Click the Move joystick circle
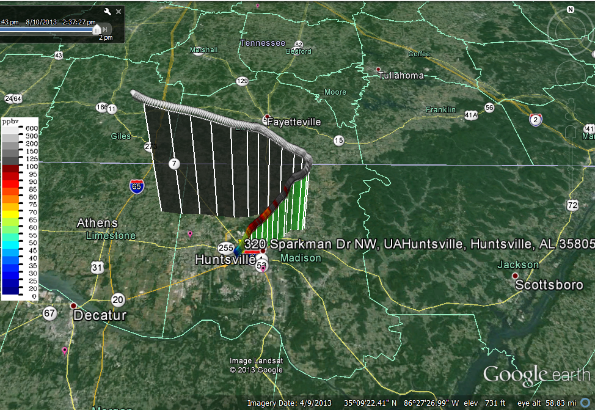This screenshot has width=595, height=410. point(571,75)
